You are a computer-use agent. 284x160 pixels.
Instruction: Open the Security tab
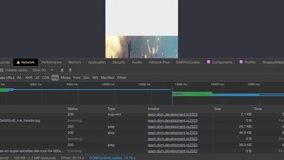119,62
